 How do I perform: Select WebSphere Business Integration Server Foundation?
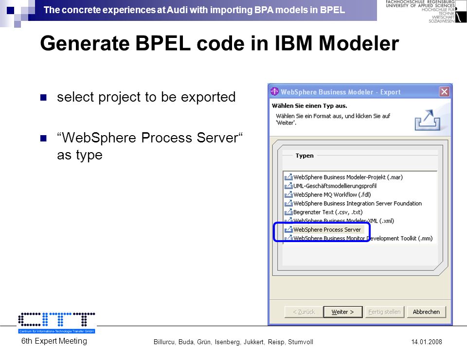[x=358, y=203]
